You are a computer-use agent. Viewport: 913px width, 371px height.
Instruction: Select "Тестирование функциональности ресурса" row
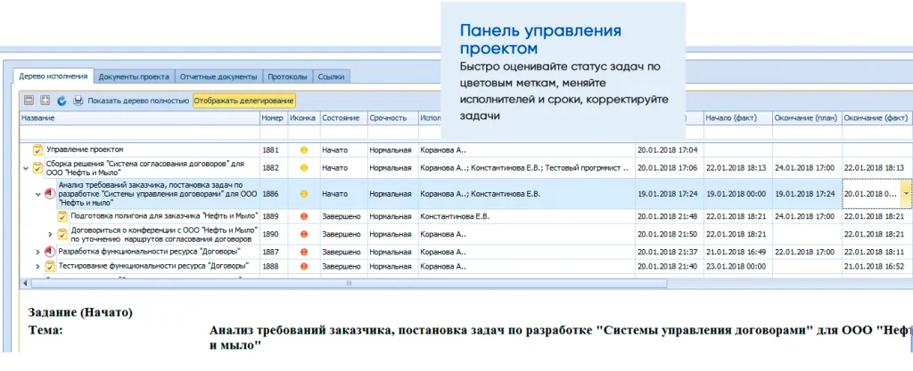pos(465,267)
